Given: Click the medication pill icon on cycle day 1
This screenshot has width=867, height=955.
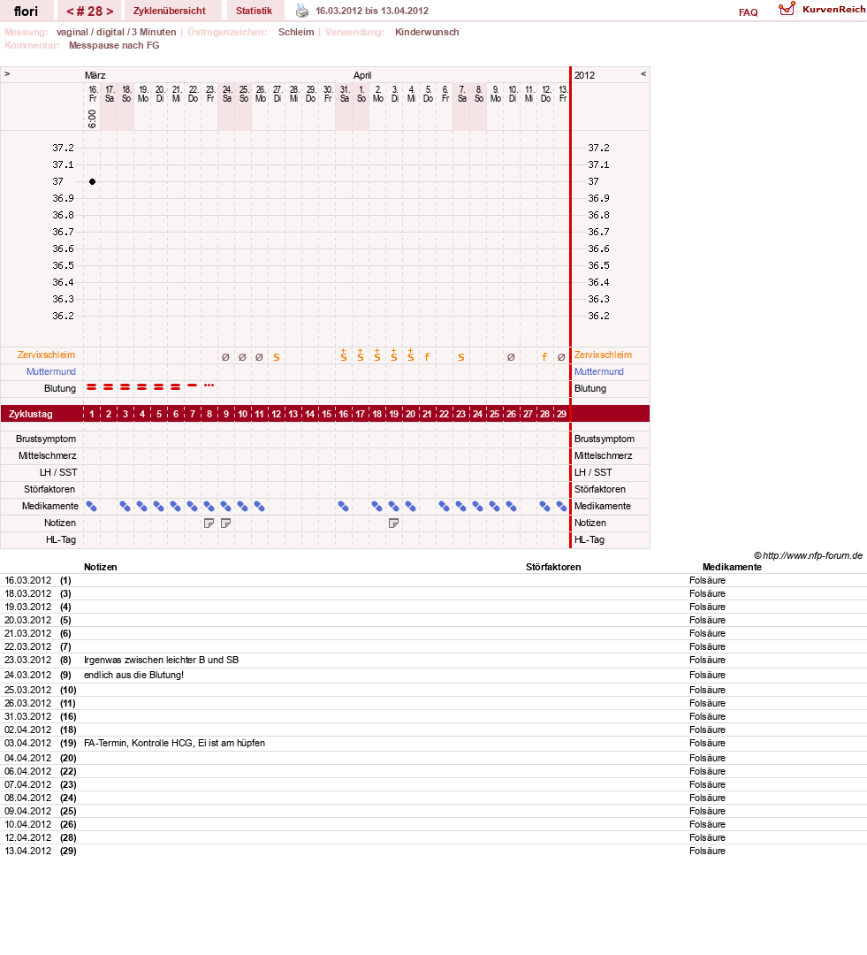Looking at the screenshot, I should click(x=91, y=506).
